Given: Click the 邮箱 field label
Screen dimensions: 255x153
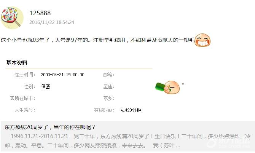Looking at the screenshot, I should point(109,75).
